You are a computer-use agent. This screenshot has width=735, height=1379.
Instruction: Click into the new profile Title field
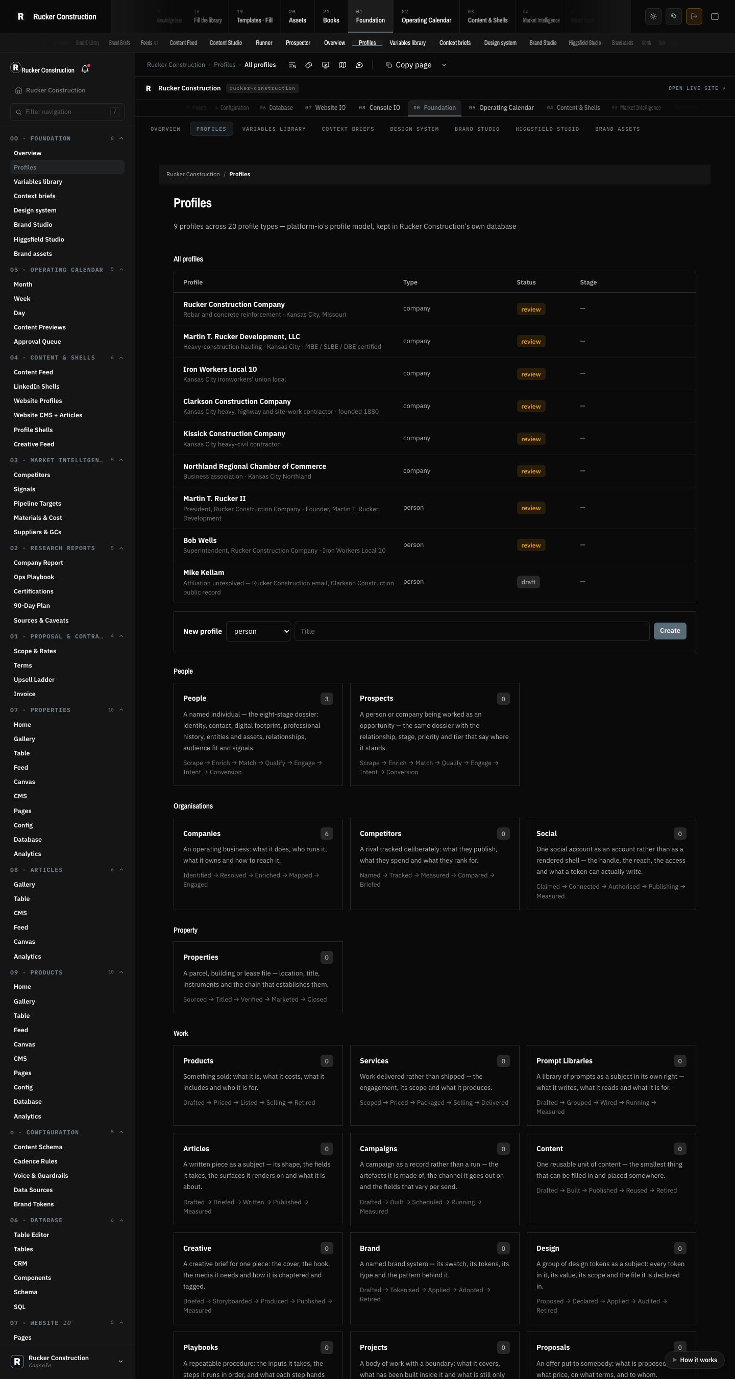tap(472, 631)
